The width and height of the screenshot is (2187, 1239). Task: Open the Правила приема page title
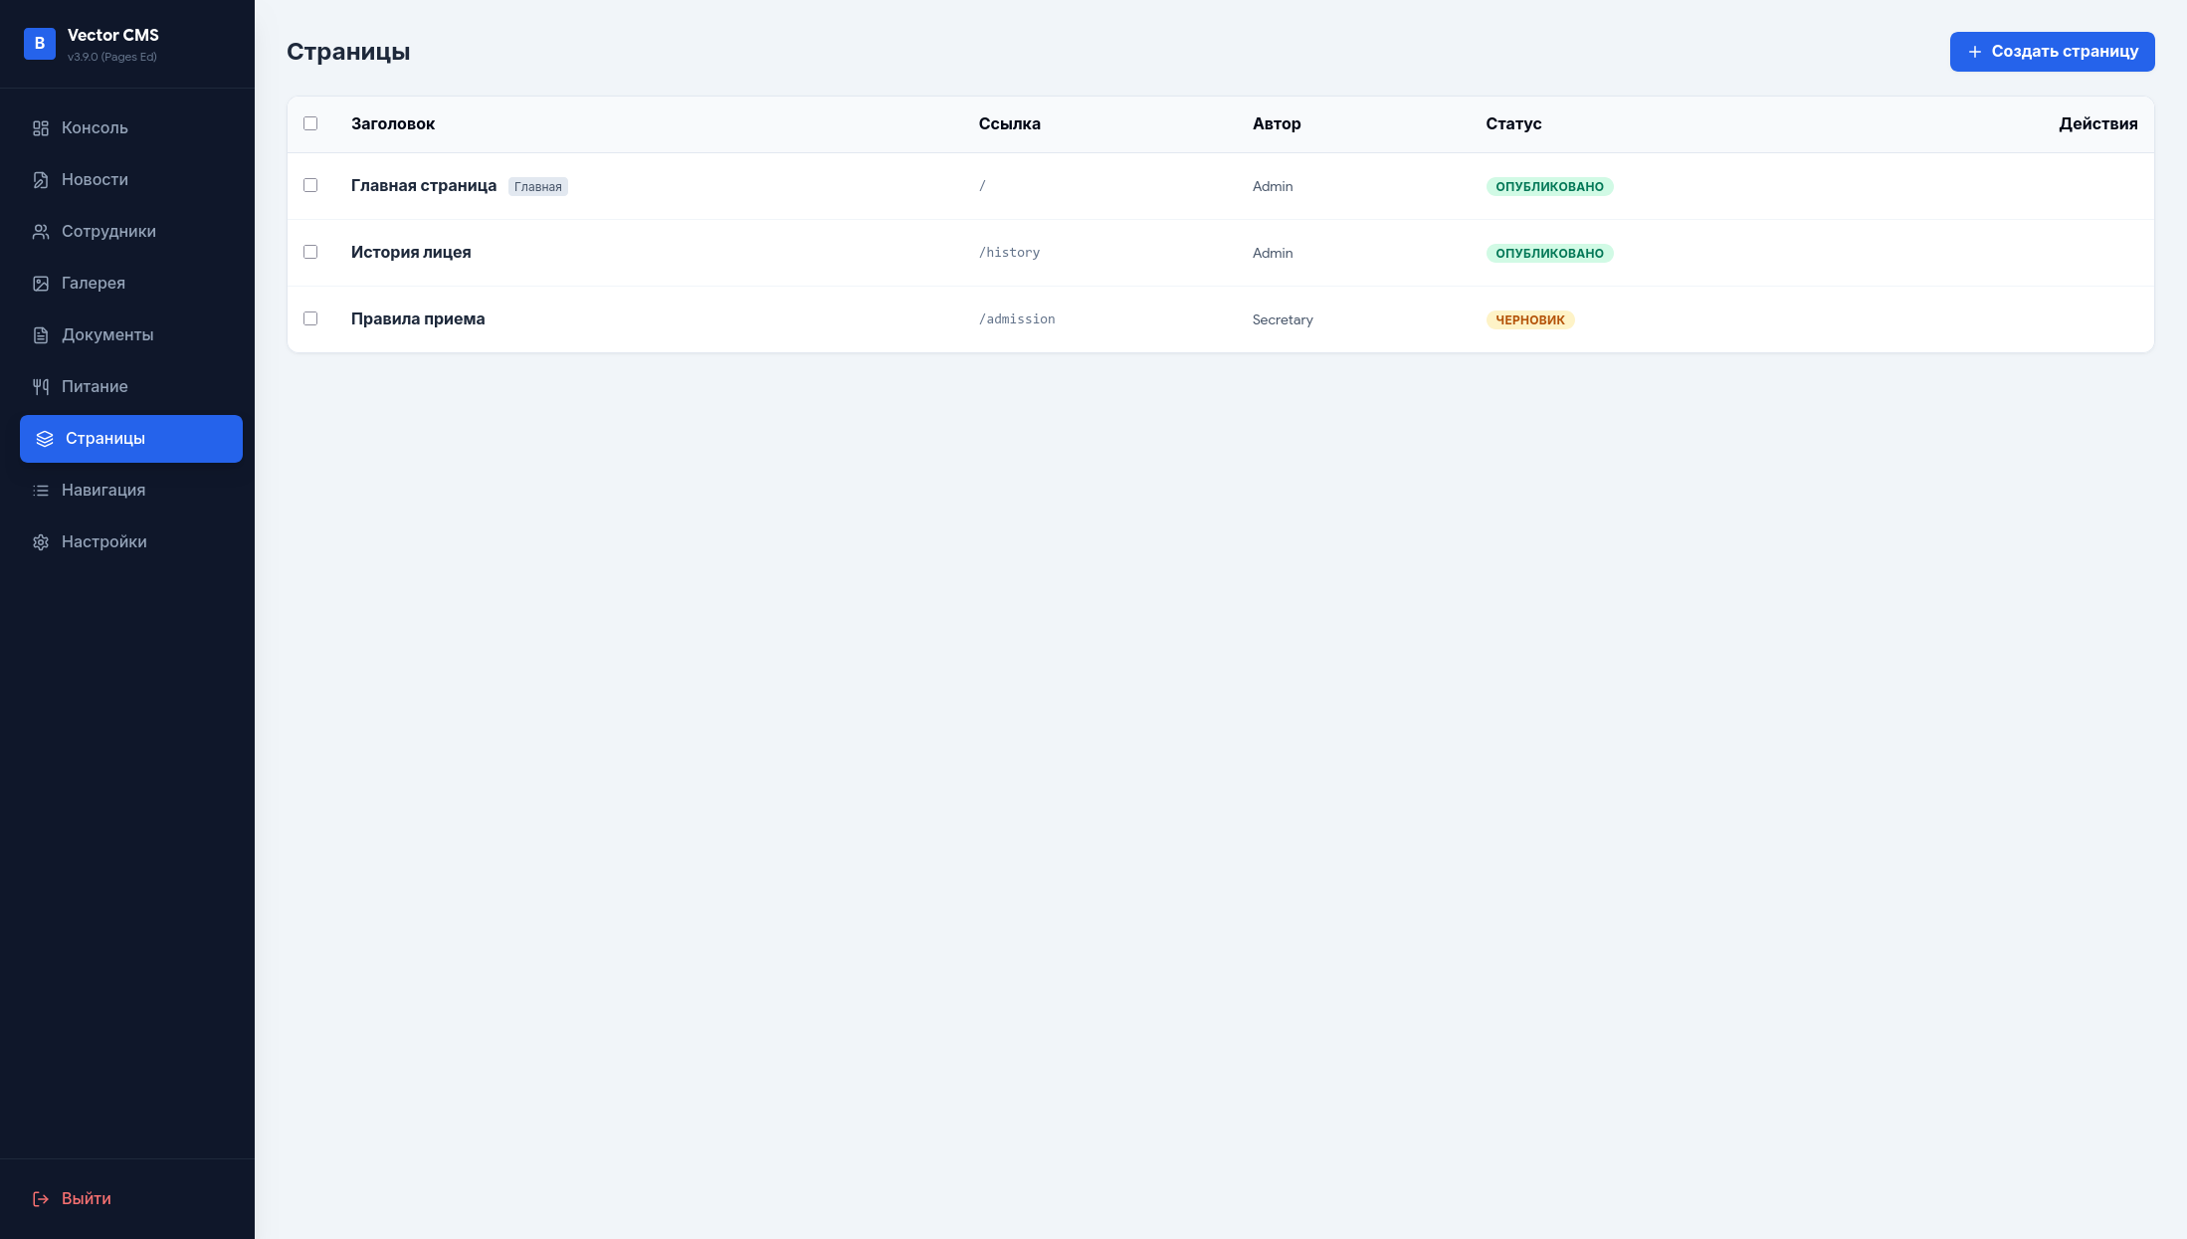(418, 319)
